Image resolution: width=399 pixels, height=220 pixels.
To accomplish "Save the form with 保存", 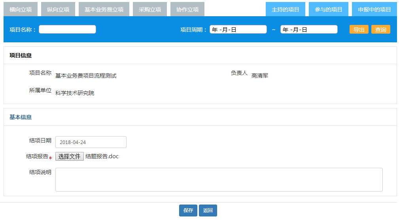I will [x=188, y=211].
